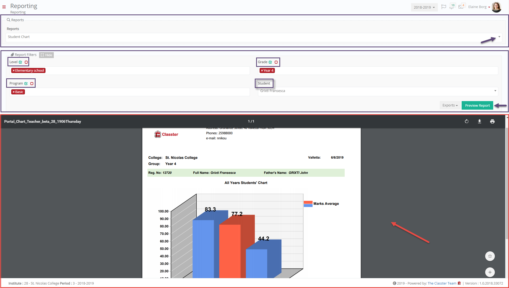Remove the Elementary school tag

pos(13,71)
